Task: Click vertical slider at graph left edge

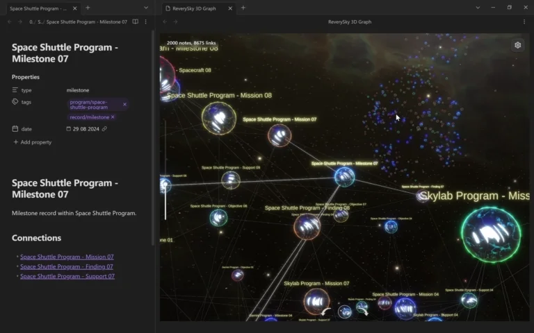Action: click(x=165, y=170)
